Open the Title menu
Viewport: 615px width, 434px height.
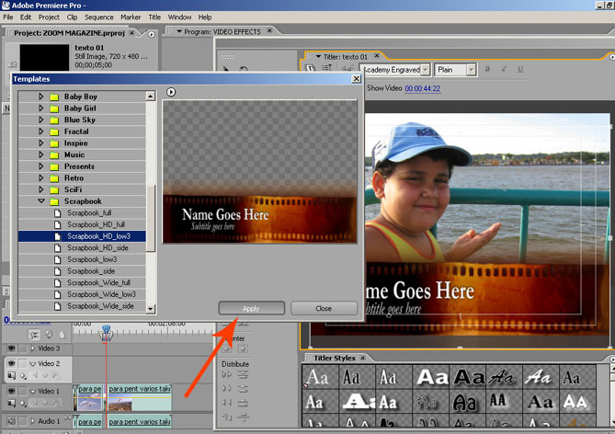pos(154,17)
